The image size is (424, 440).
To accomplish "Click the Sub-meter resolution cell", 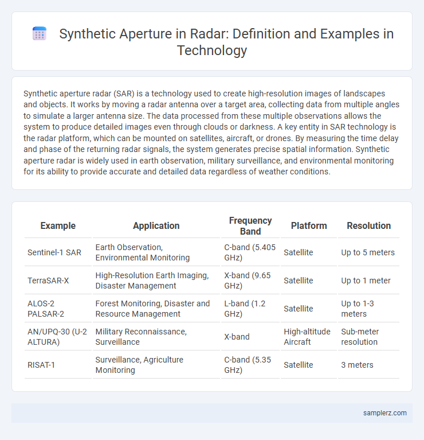I will pyautogui.click(x=369, y=337).
